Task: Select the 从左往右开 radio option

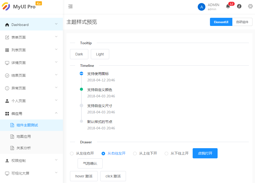Action: pyautogui.click(x=72, y=153)
